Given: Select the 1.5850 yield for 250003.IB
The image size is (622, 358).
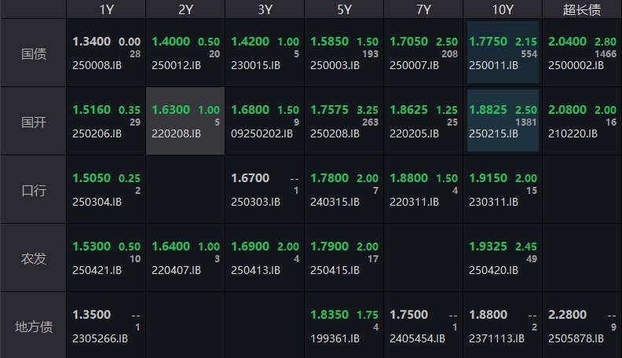Looking at the screenshot, I should 329,42.
